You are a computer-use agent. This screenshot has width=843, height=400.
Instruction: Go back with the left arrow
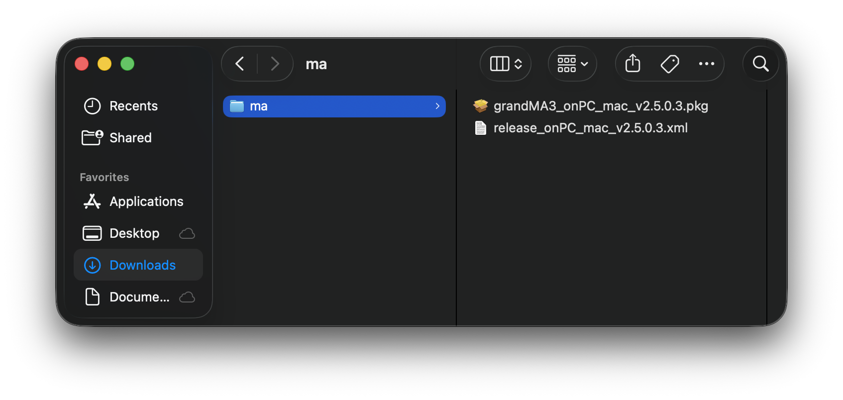(x=239, y=64)
